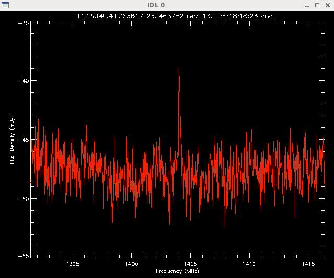Viewport: 334px width, 278px height.
Task: Click the Frequency (MHz) axis label
Action: pos(177,271)
